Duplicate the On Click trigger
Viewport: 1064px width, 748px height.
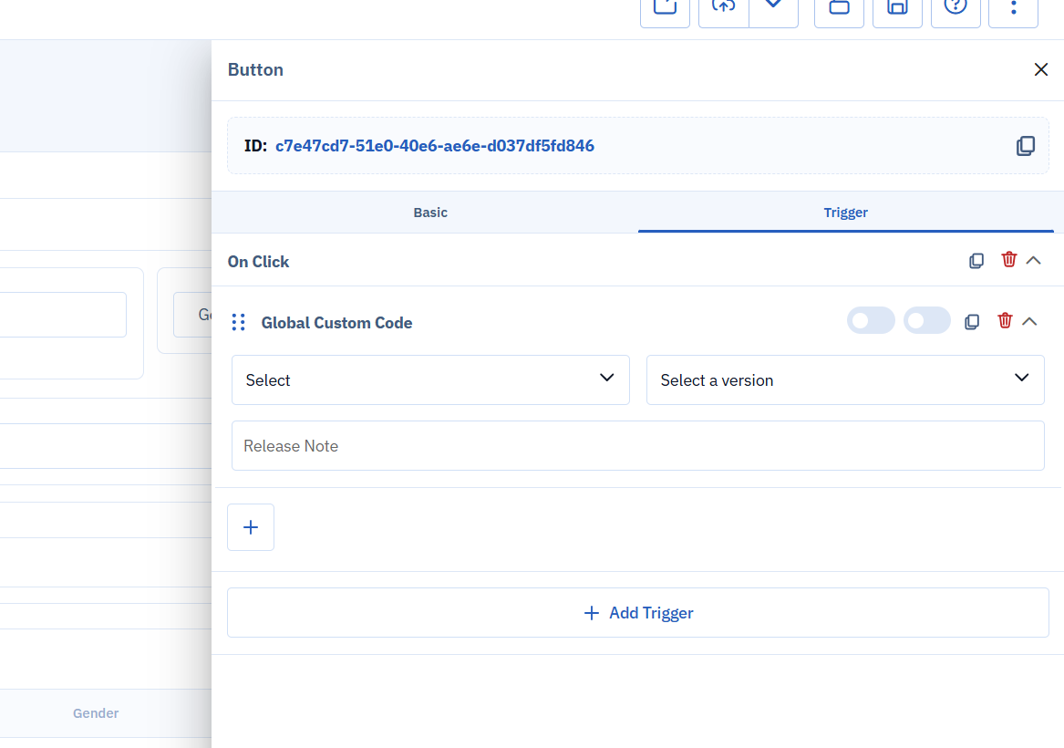(976, 261)
